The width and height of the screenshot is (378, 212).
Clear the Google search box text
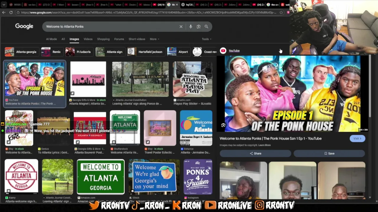point(181,26)
